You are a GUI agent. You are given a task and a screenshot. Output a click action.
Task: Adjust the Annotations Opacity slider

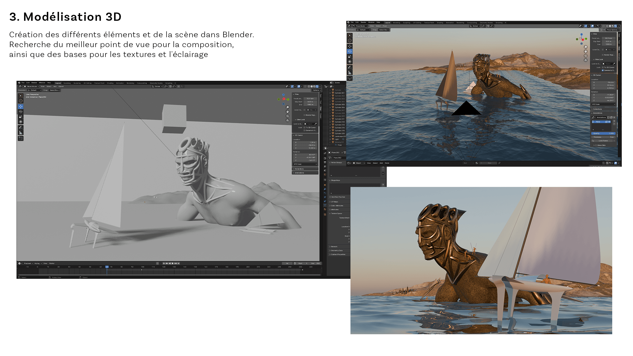(x=603, y=133)
